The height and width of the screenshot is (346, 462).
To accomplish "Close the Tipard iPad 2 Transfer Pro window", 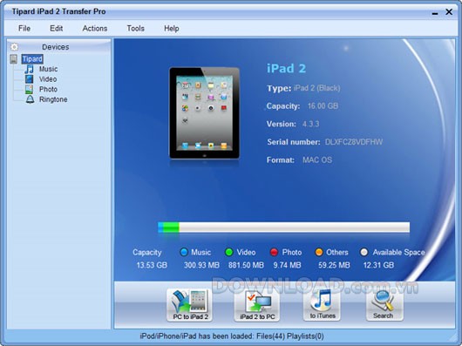I will point(449,12).
